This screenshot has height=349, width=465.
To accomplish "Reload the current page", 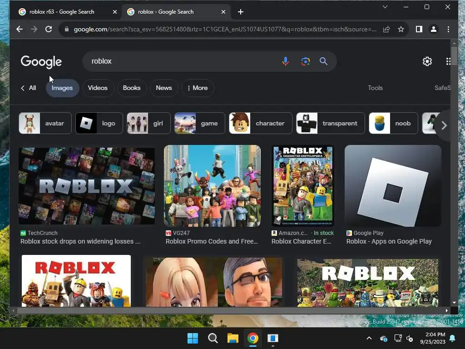I will point(49,29).
